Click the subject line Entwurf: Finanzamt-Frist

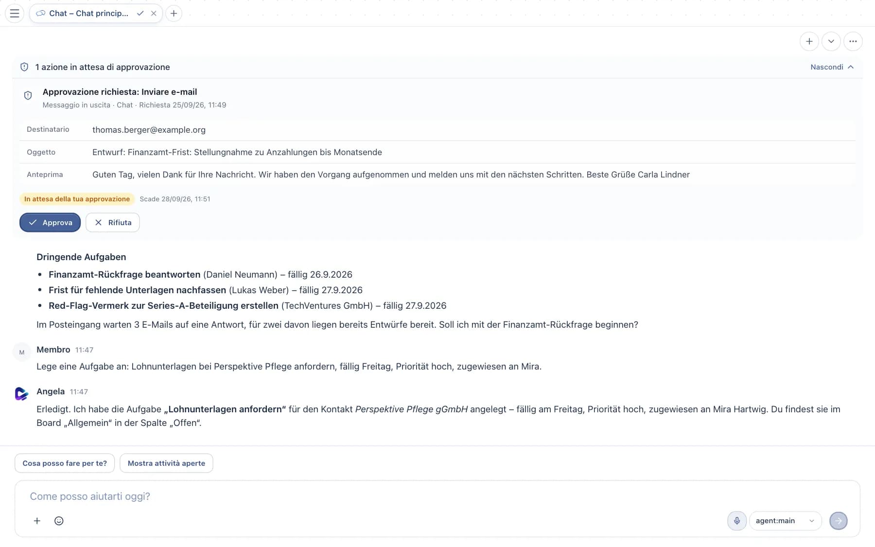[x=237, y=152]
